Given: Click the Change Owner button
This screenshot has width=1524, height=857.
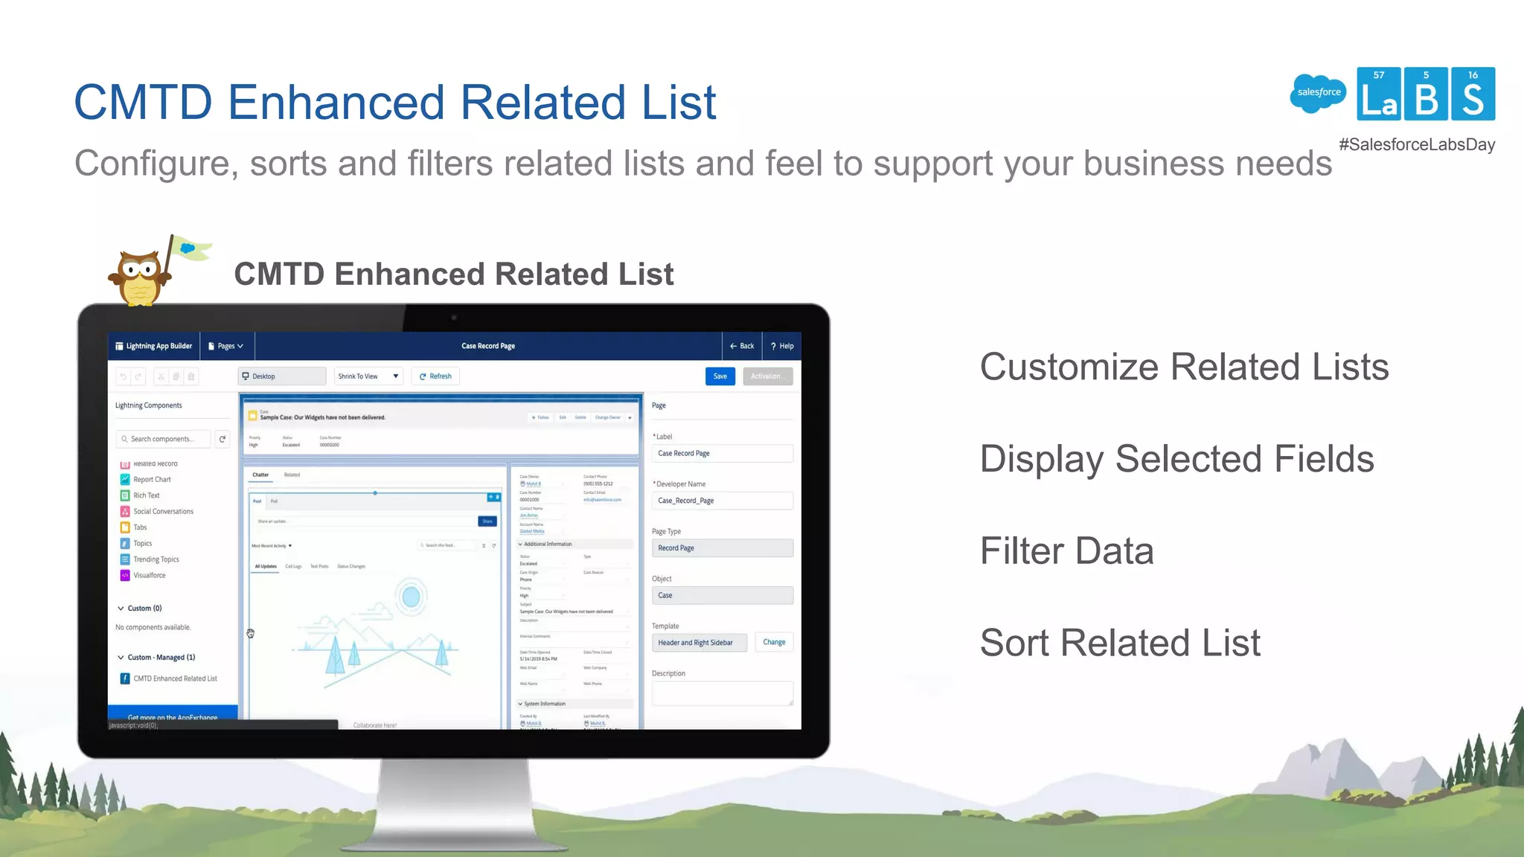Looking at the screenshot, I should (607, 418).
